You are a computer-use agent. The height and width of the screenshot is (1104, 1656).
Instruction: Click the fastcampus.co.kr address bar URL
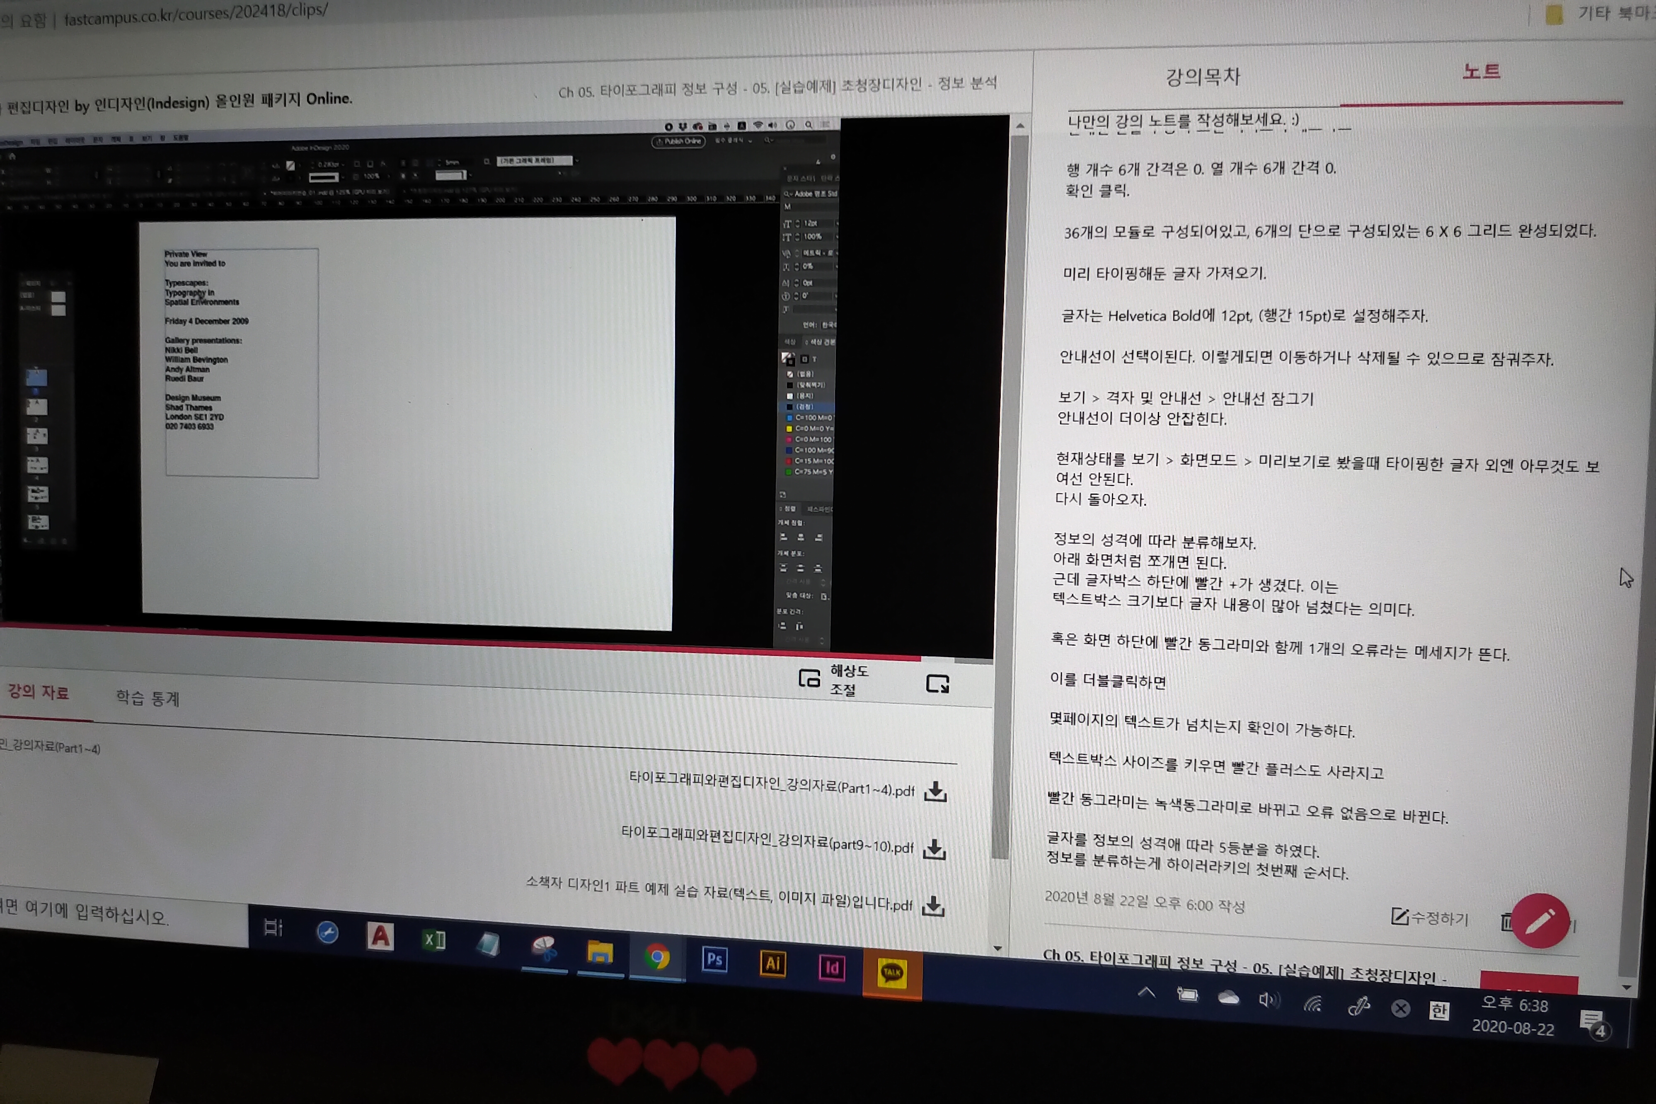(196, 14)
